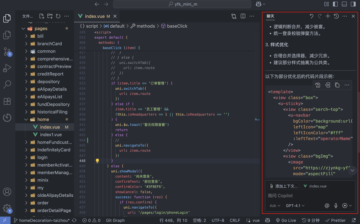
Task: Toggle the secondary sidebar on the right
Action: 353,4
